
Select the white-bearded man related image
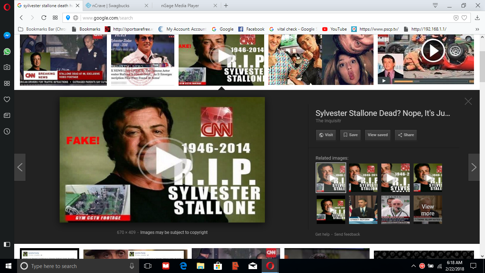(396, 210)
